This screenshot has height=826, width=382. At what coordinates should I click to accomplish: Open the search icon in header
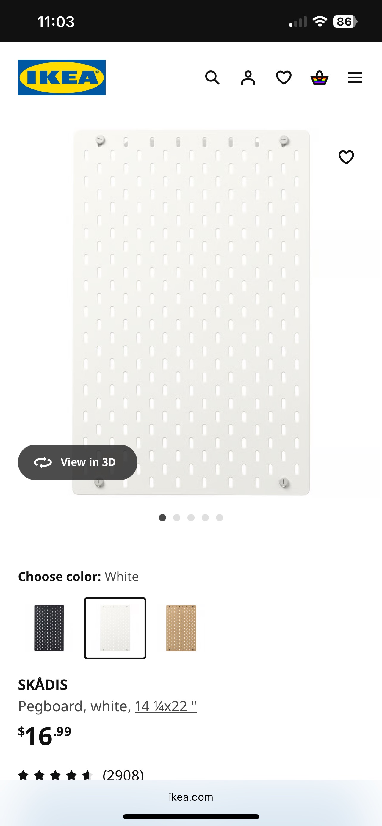[212, 78]
